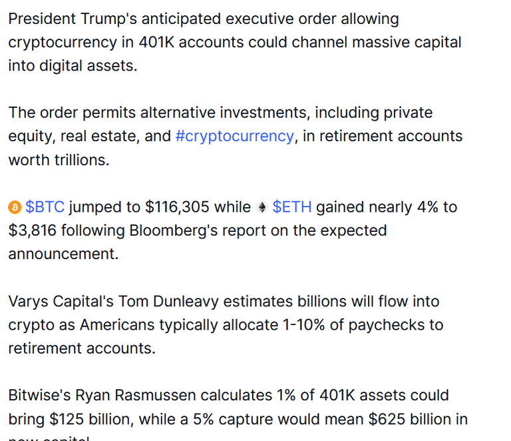Image resolution: width=511 pixels, height=441 pixels.
Task: Click the word "Bitwise's" in the last paragraph
Action: [39, 395]
